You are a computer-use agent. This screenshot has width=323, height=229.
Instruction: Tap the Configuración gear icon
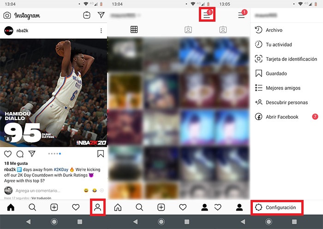(258, 207)
